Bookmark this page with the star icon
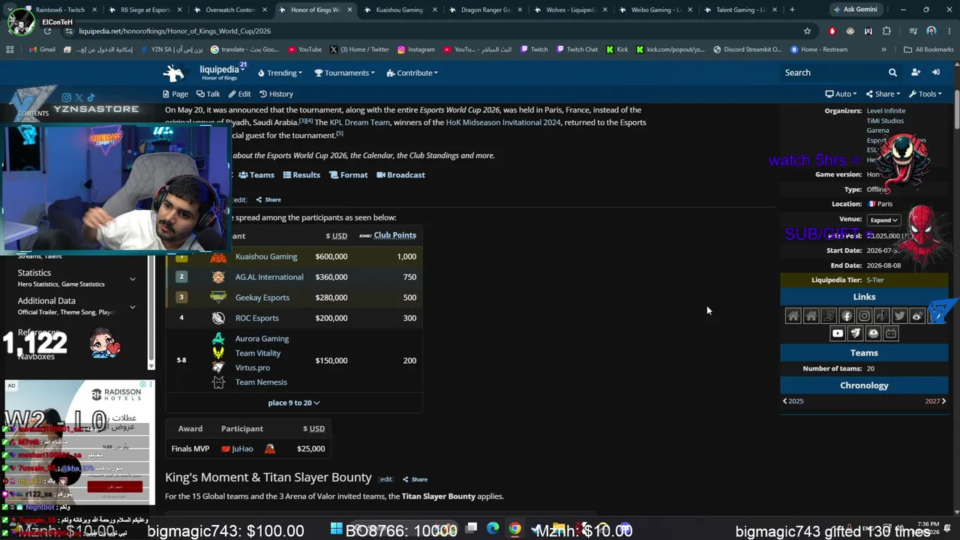The height and width of the screenshot is (540, 960). click(807, 31)
